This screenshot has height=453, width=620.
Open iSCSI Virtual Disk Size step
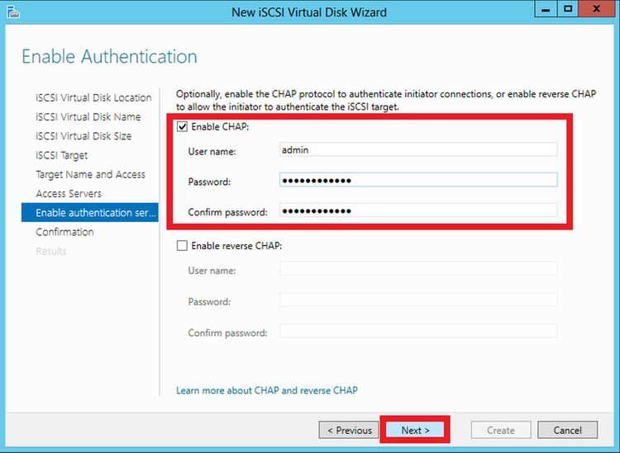[x=83, y=136]
